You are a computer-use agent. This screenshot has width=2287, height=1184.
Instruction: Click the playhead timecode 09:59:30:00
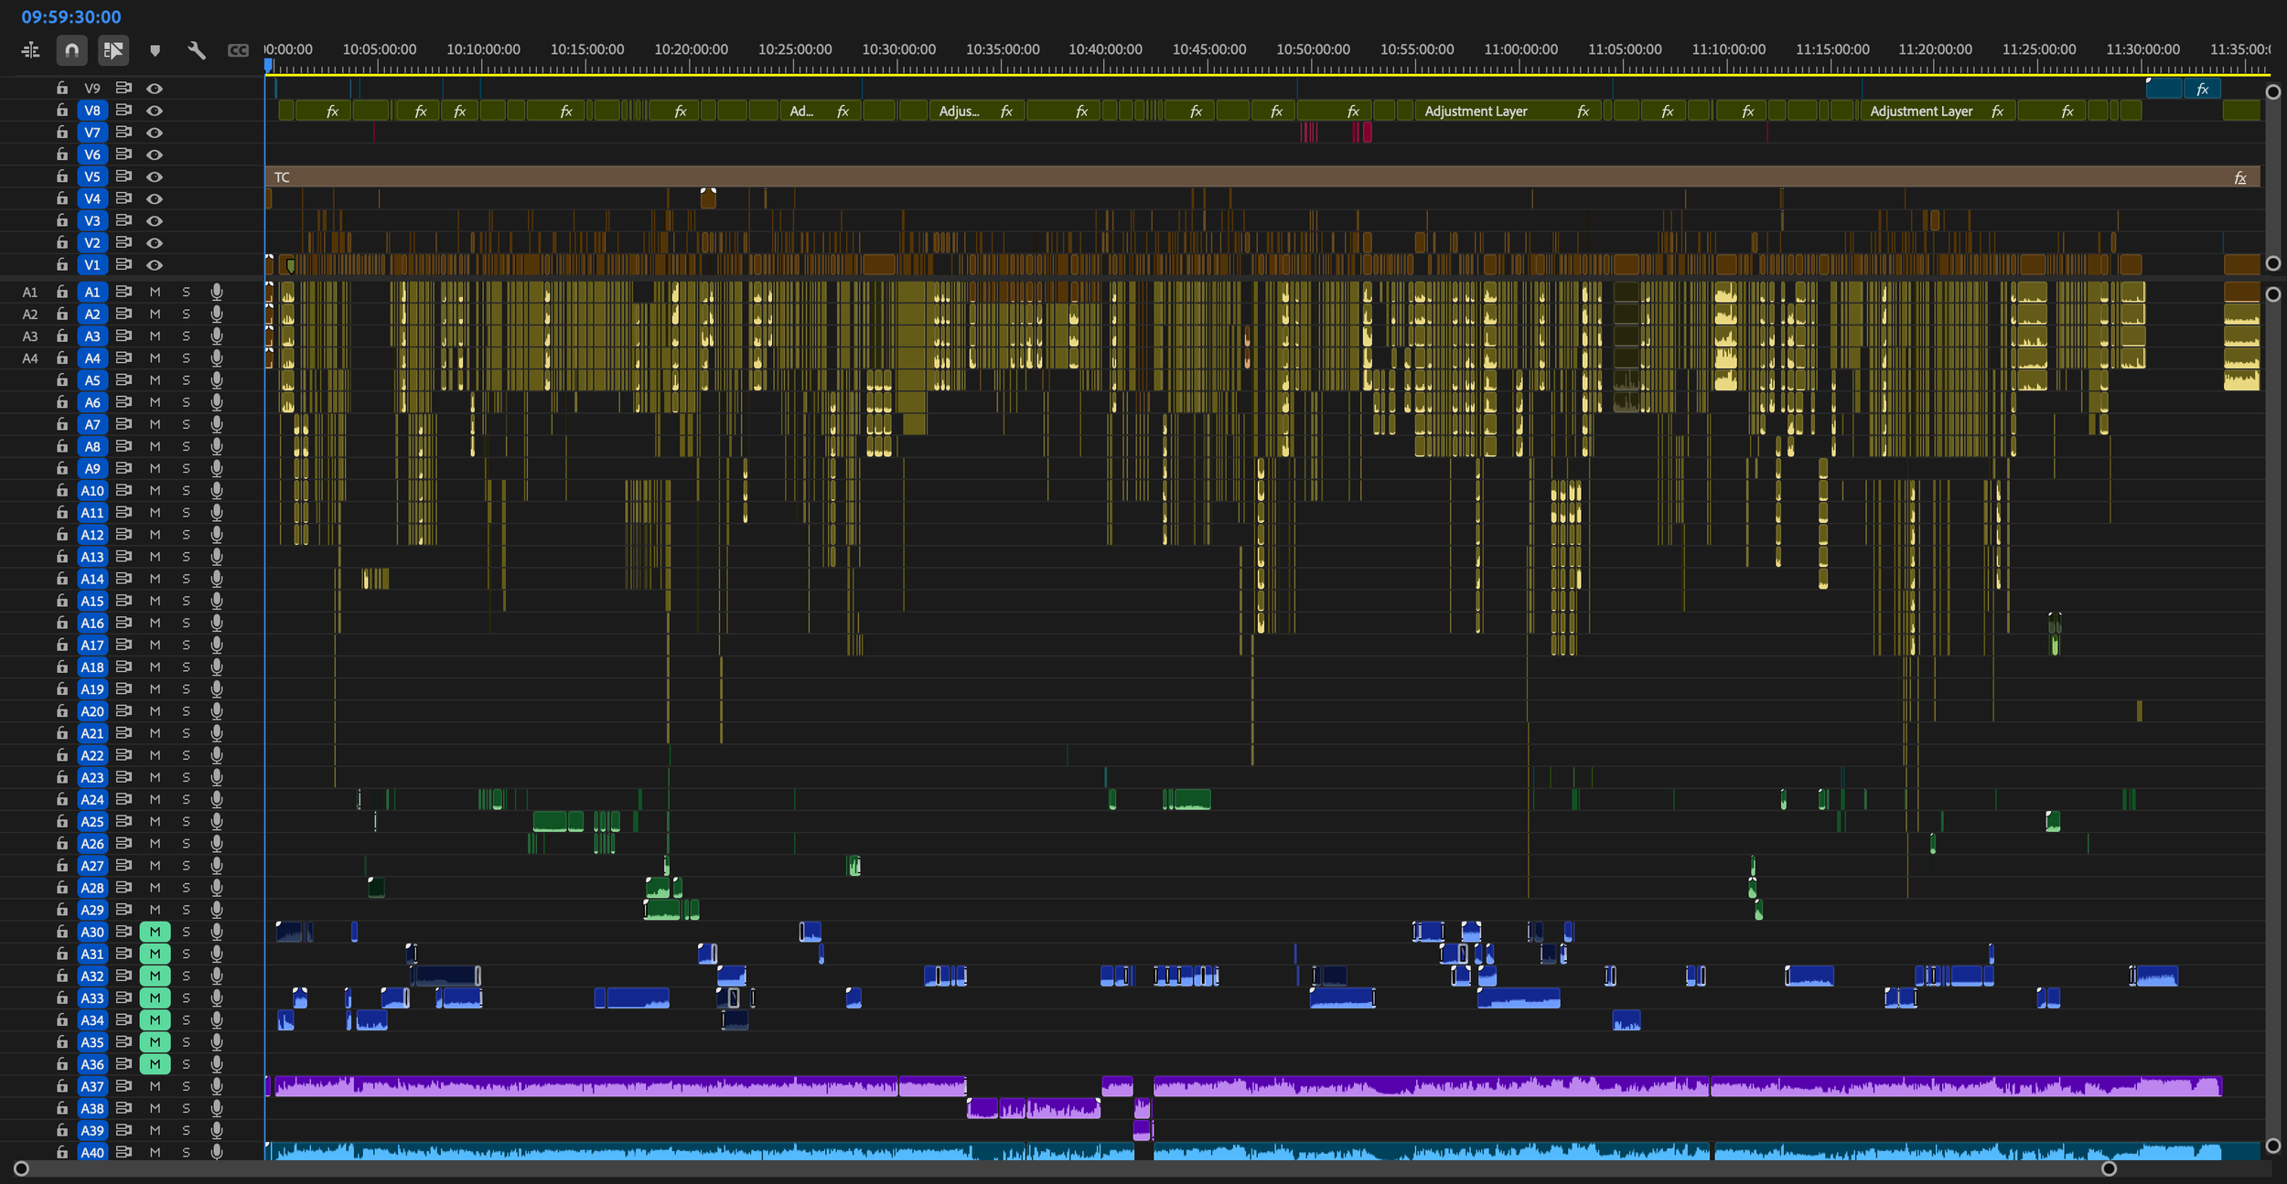point(71,16)
